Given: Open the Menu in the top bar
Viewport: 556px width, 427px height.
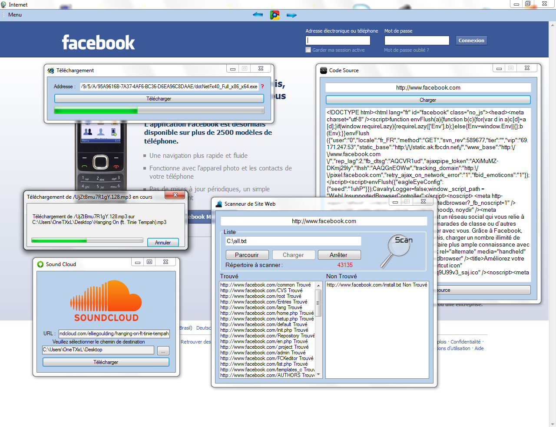Looking at the screenshot, I should [15, 15].
